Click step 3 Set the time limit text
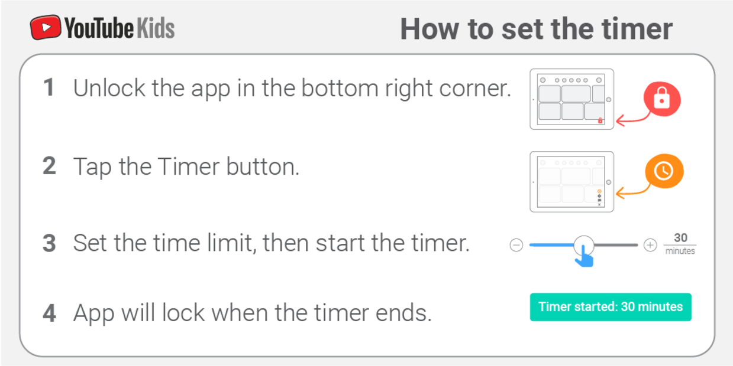Viewport: 733px width, 366px height. point(271,243)
